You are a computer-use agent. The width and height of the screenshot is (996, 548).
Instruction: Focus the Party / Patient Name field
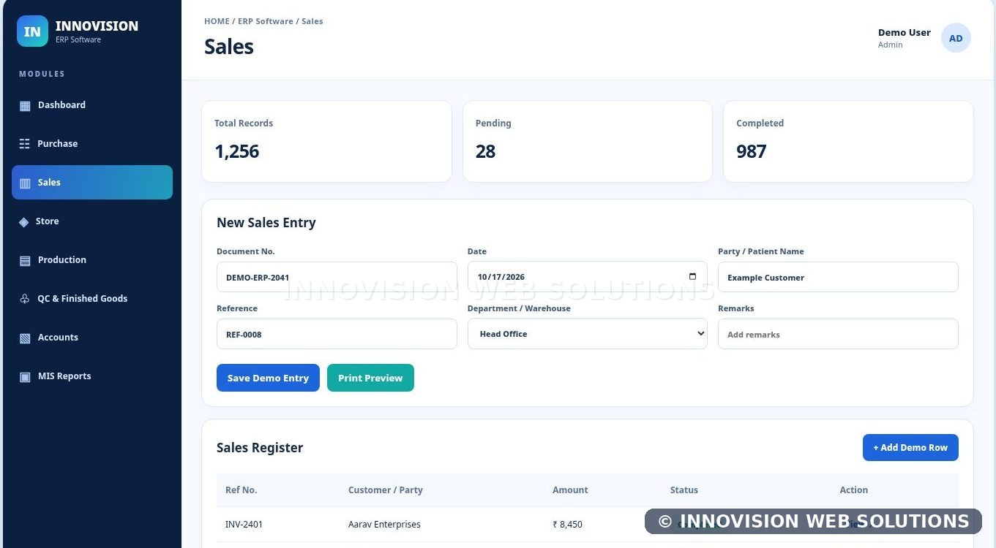(838, 277)
